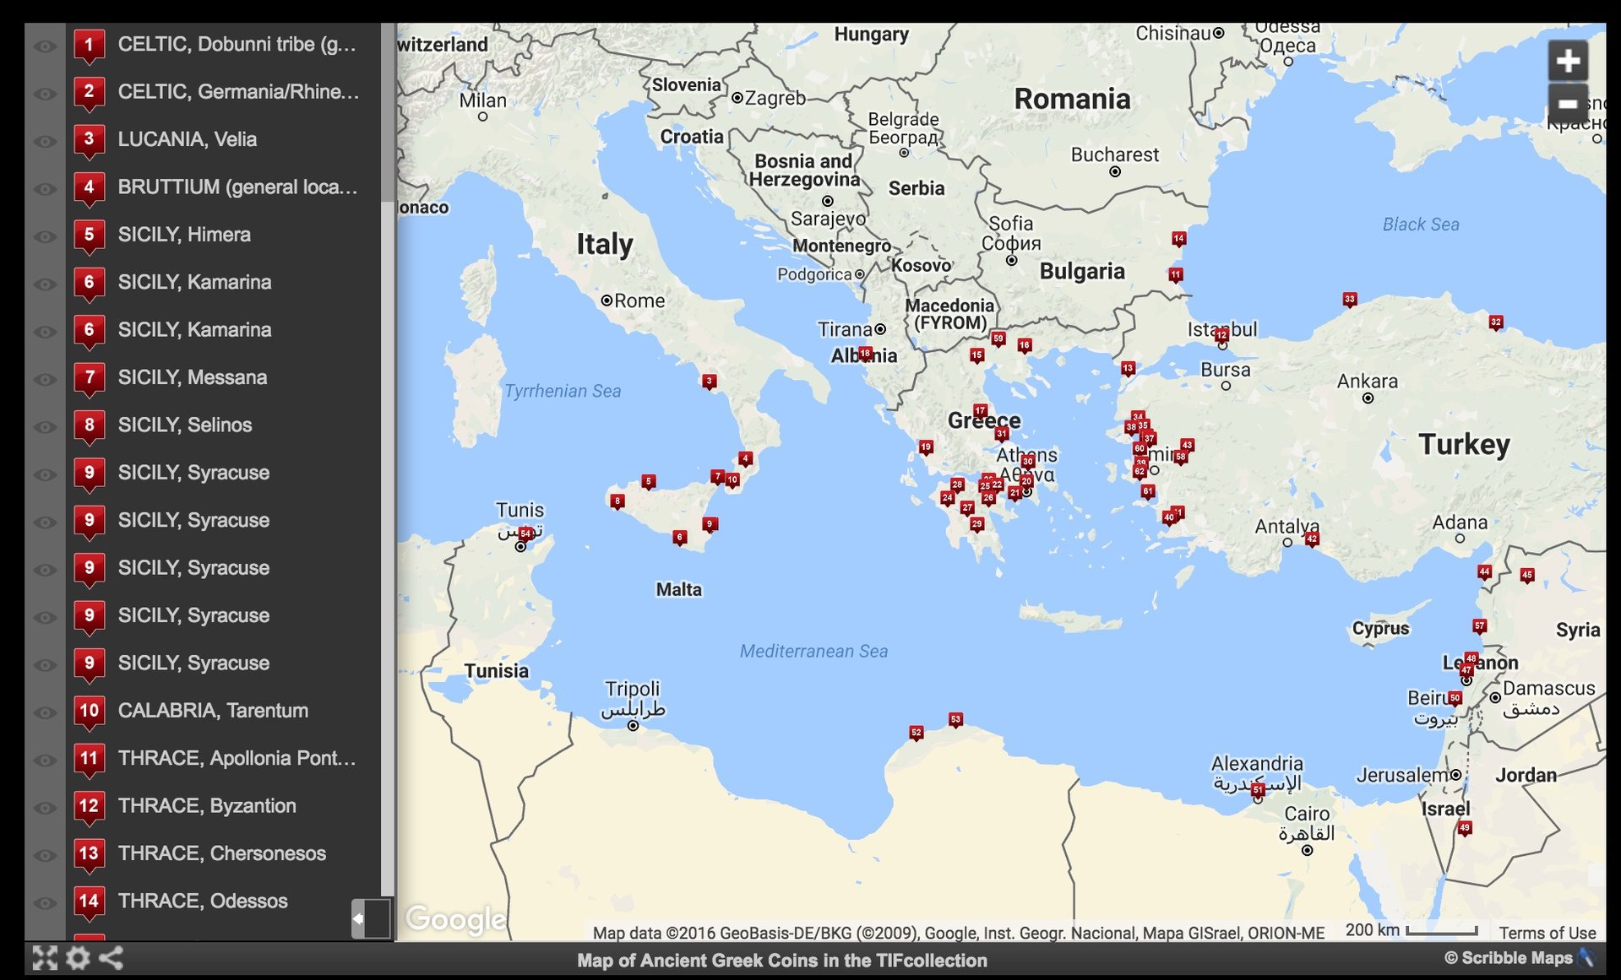Open the settings gear icon

78,958
